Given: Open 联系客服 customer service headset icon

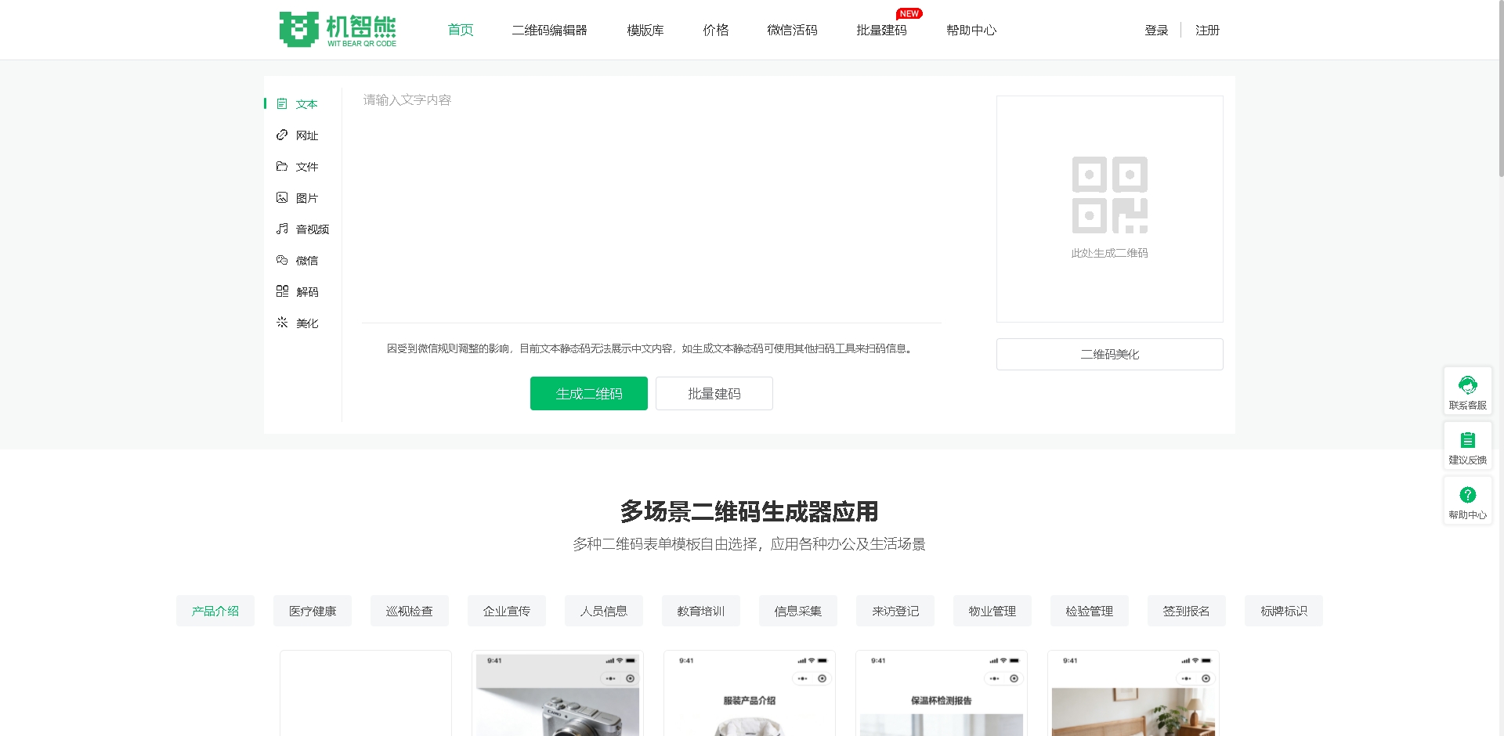Looking at the screenshot, I should pos(1468,385).
